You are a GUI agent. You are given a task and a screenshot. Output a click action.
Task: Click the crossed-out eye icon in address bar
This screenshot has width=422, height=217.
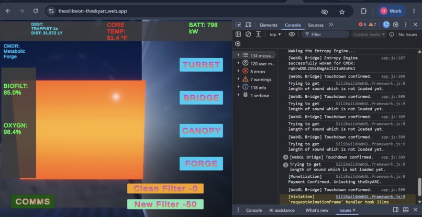325,12
